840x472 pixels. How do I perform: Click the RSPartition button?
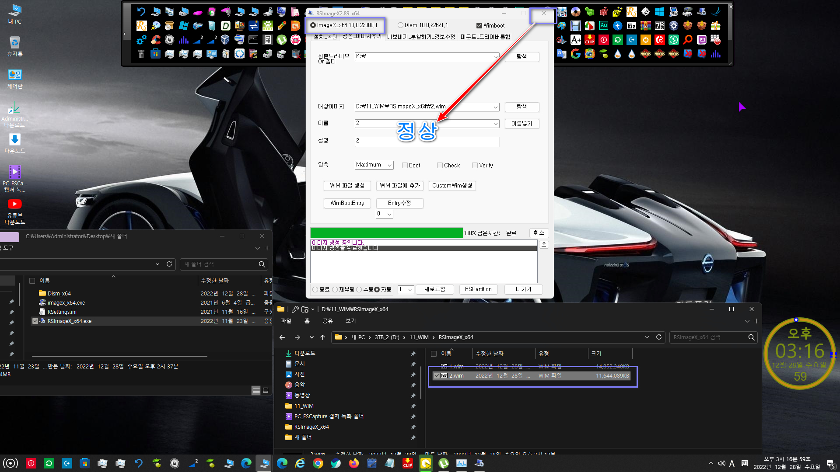(x=478, y=289)
